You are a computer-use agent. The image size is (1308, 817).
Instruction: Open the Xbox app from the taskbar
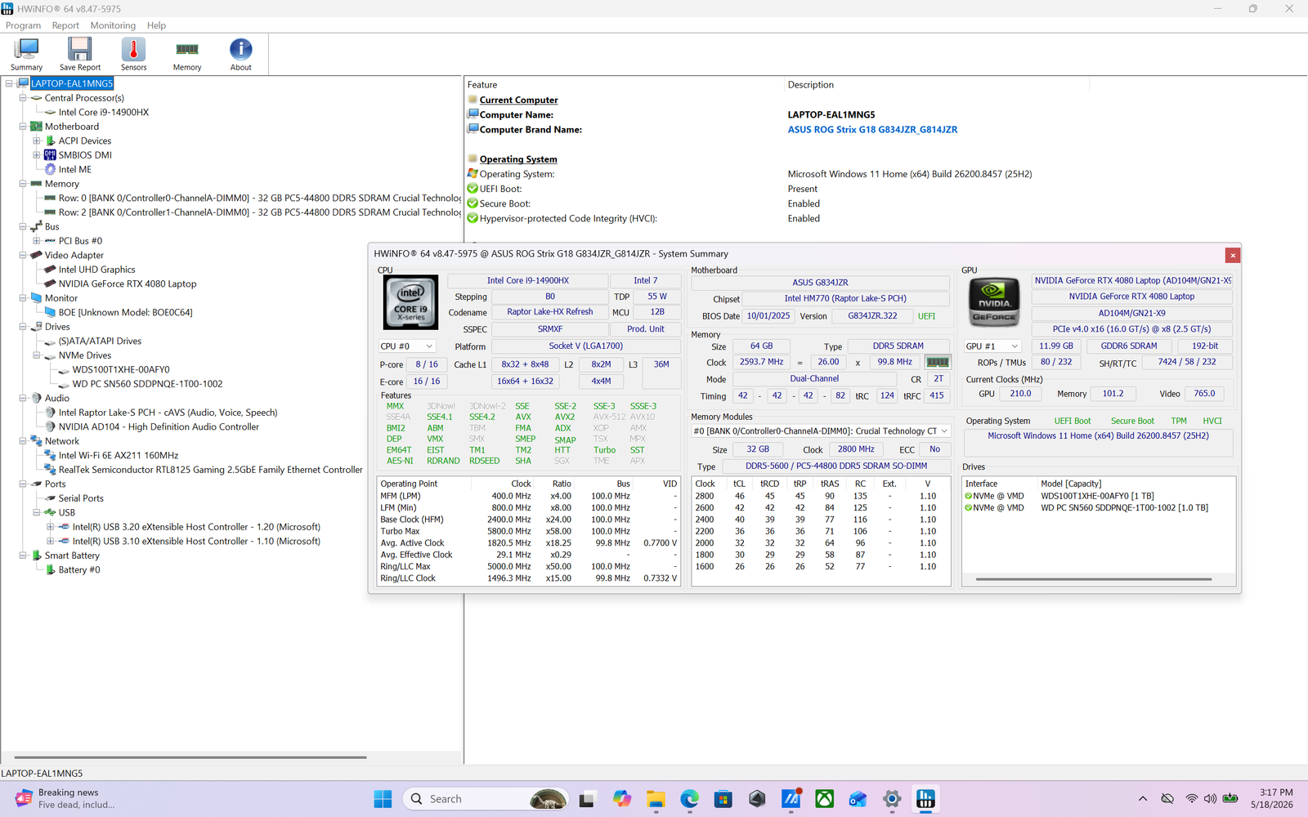click(x=824, y=799)
